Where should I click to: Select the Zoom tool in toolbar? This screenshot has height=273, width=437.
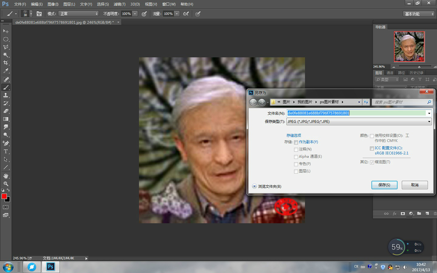pos(6,184)
